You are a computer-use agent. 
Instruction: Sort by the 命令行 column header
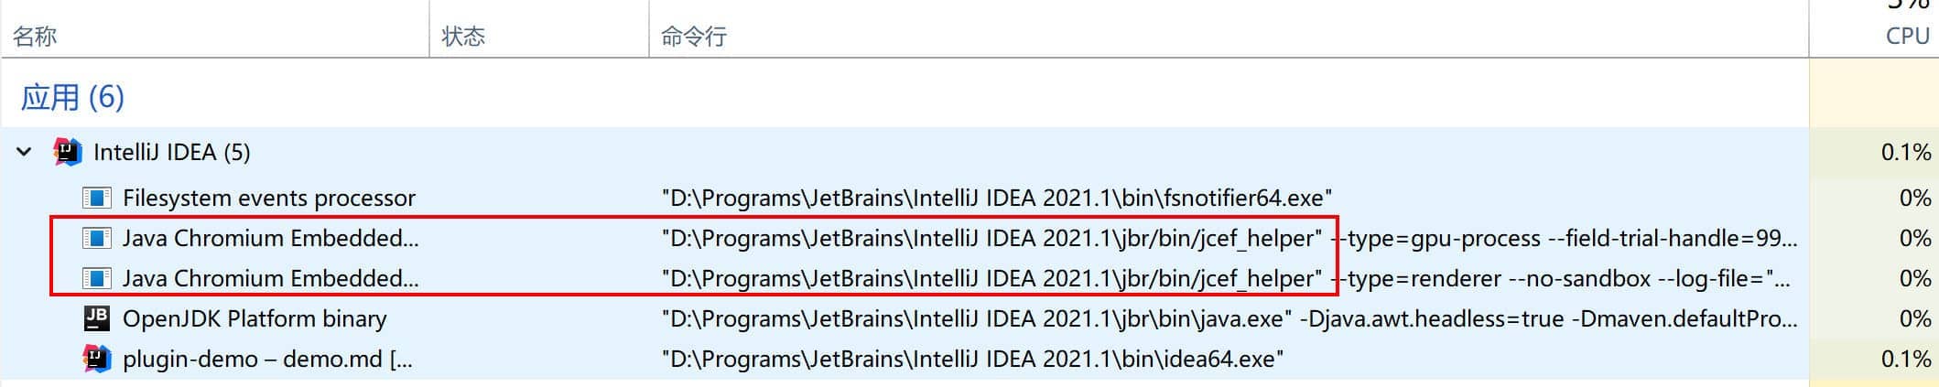click(694, 37)
